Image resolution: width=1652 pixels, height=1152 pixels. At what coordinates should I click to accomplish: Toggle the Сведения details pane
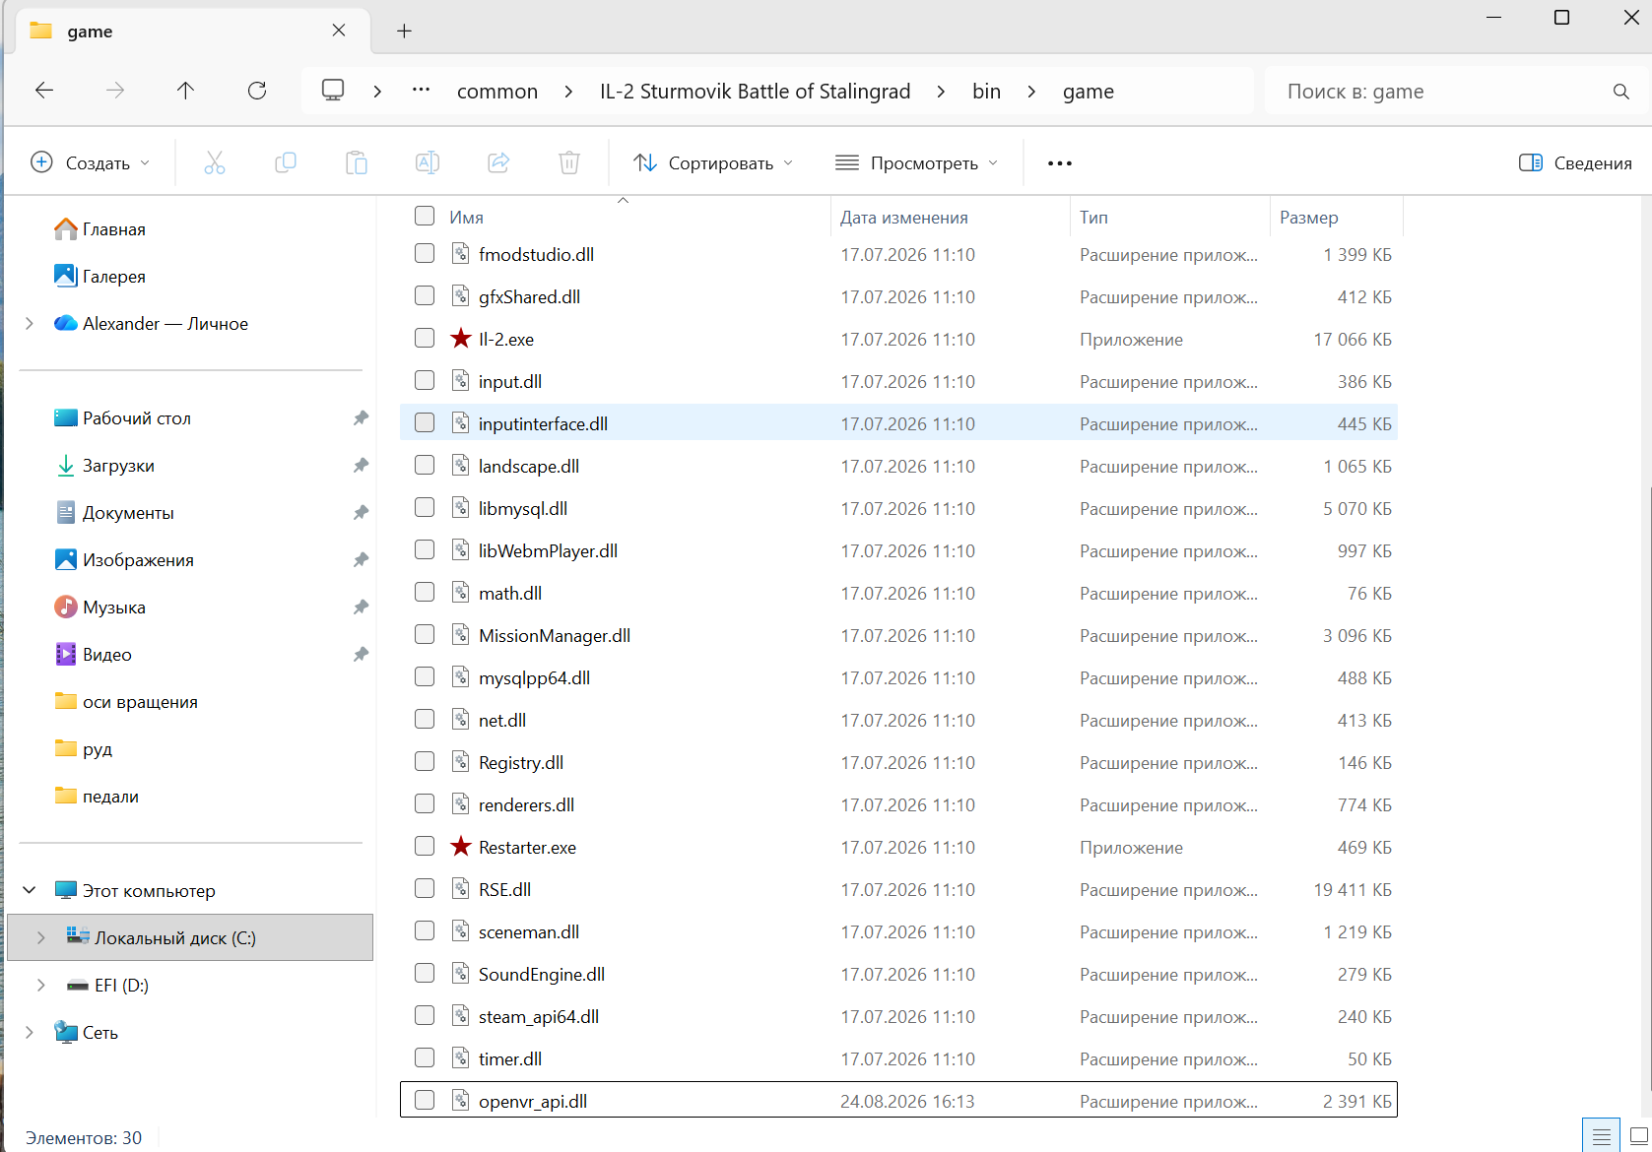coord(1575,162)
